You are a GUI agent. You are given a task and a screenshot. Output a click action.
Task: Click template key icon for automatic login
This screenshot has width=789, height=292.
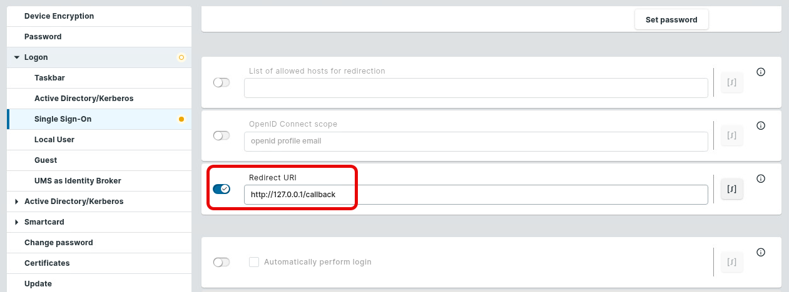click(x=732, y=262)
